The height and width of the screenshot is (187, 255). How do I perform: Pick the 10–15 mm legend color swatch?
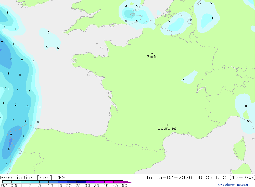coord(53,182)
